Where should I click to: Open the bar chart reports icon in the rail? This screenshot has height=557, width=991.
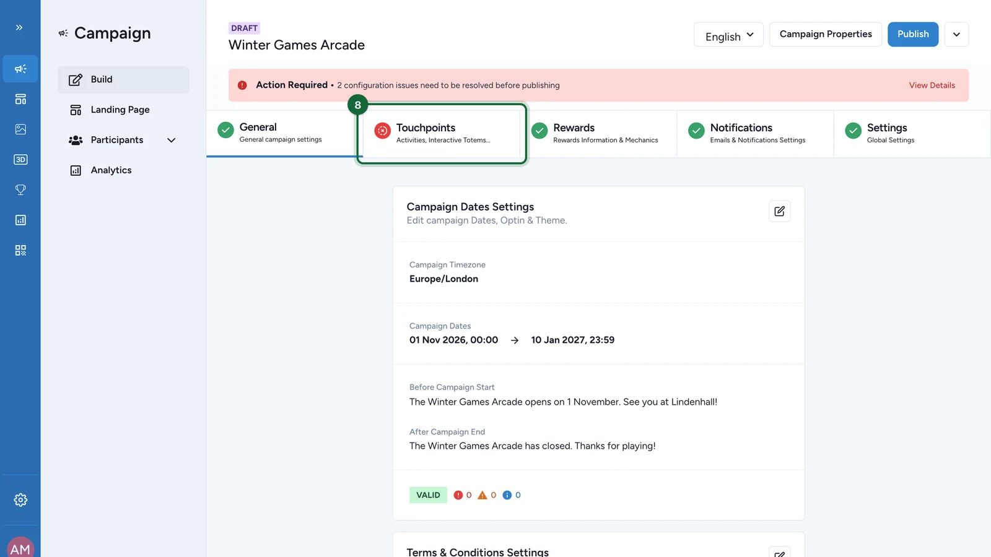(x=20, y=220)
